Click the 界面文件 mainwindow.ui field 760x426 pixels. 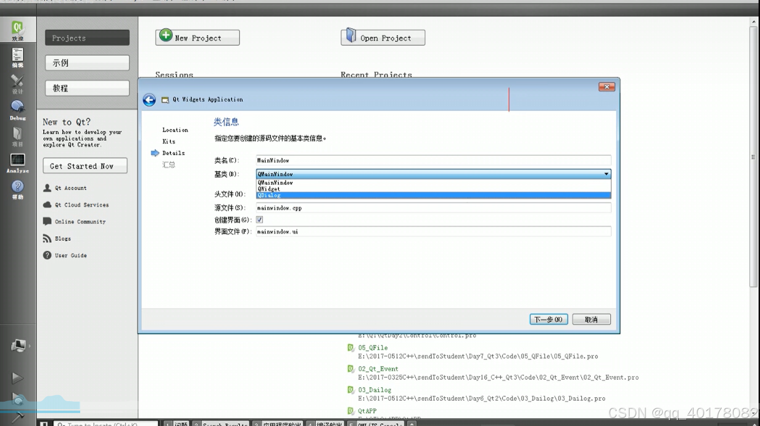click(x=433, y=231)
